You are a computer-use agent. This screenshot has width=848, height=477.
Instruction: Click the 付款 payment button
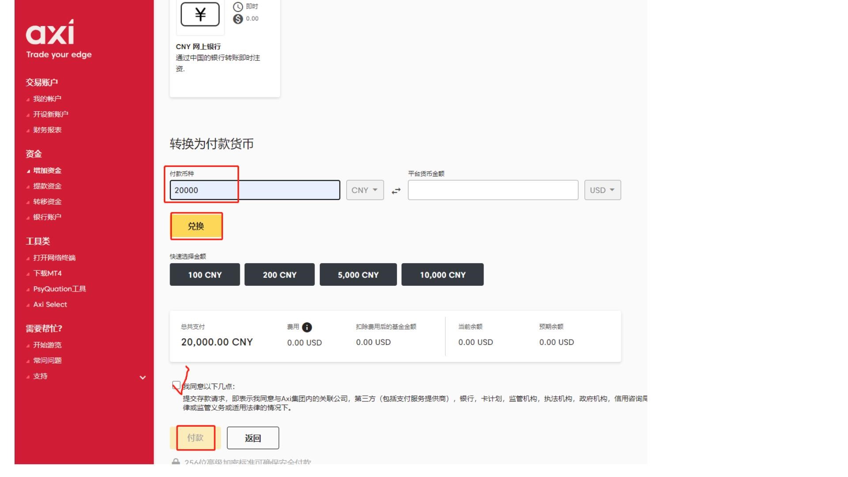(x=196, y=438)
